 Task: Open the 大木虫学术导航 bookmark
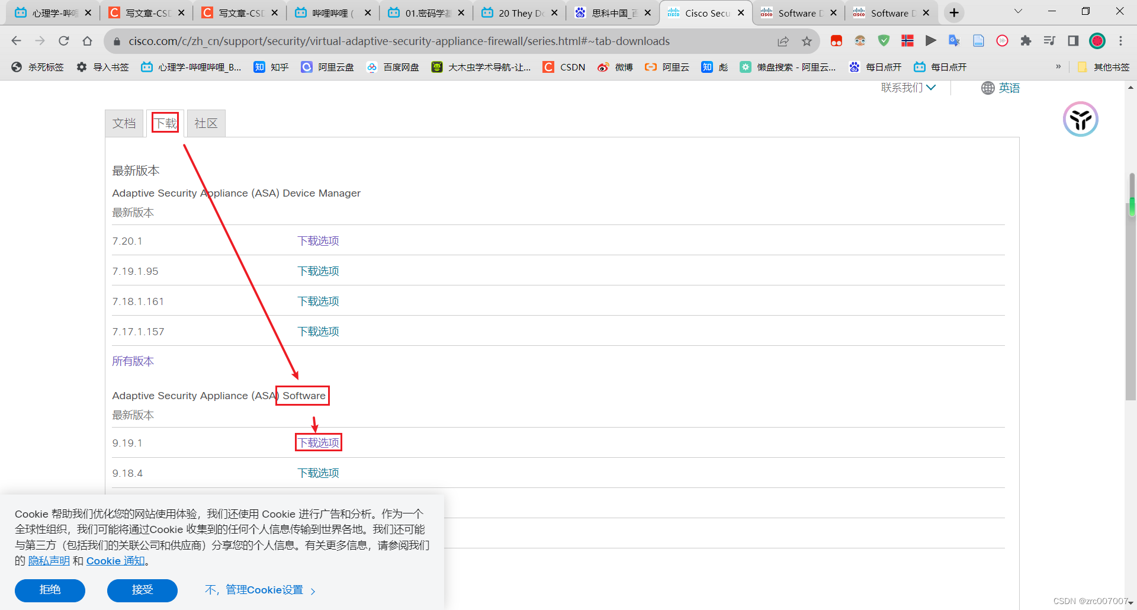point(481,67)
